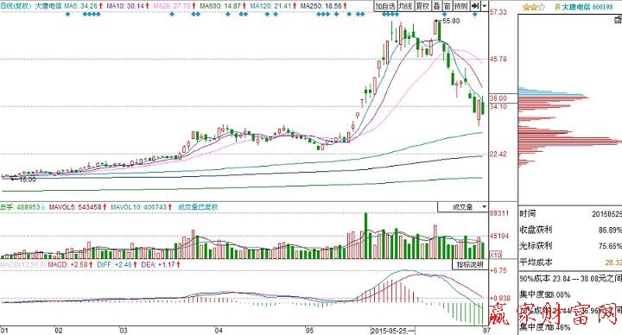The width and height of the screenshot is (622, 335).
Task: Toggle the 预测 forecast button
Action: click(461, 6)
